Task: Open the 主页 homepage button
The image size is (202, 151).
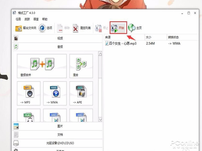Action: coord(135,28)
